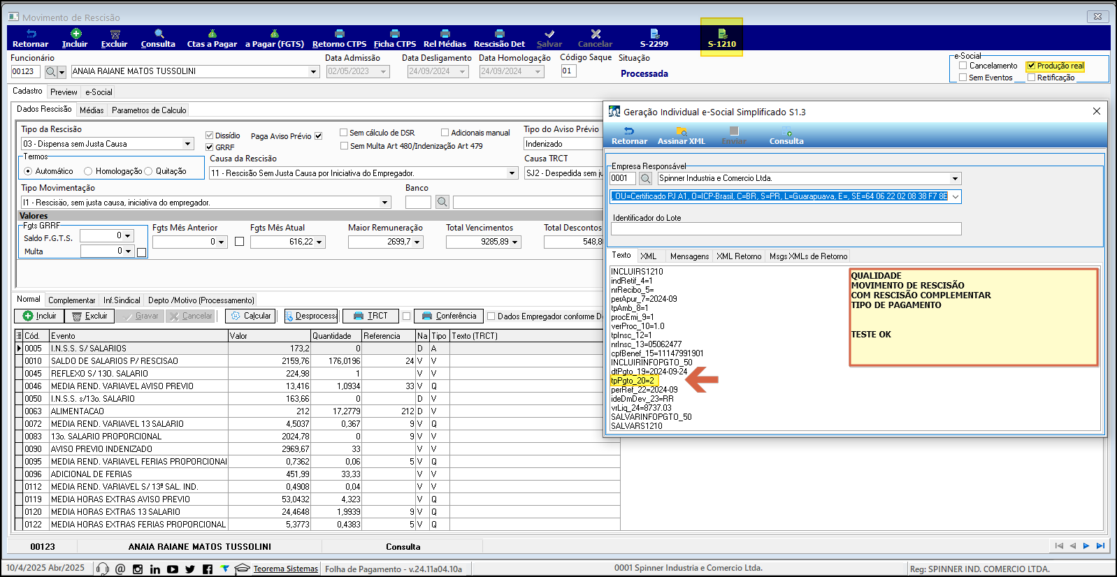
Task: Open the Fgts Mês Atual value dropdown
Action: click(319, 242)
